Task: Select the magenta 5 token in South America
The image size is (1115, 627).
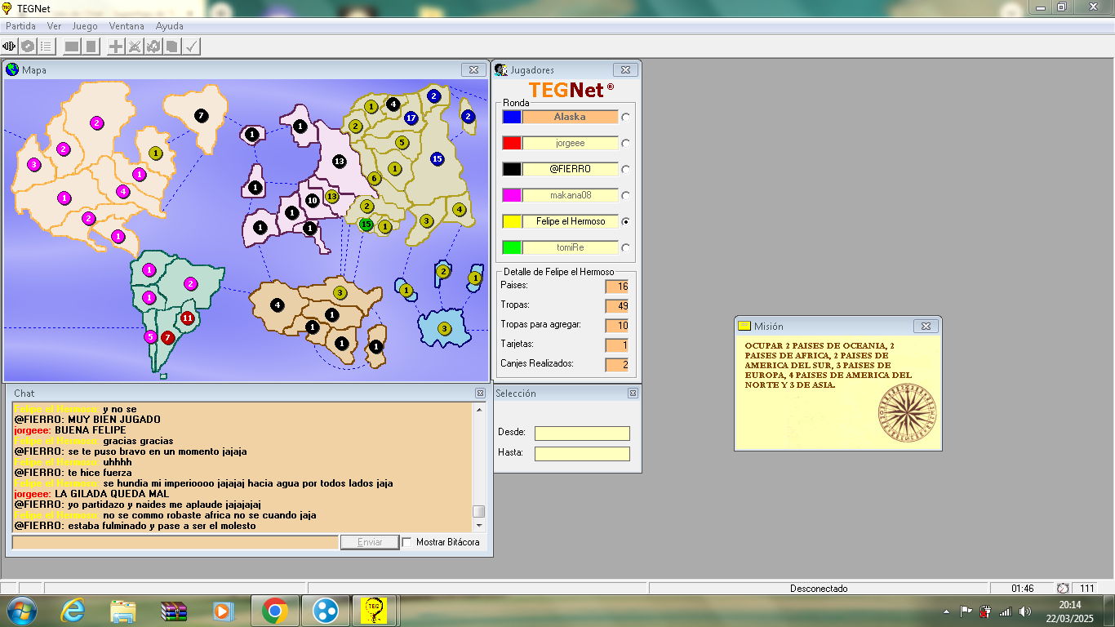Action: (x=150, y=336)
